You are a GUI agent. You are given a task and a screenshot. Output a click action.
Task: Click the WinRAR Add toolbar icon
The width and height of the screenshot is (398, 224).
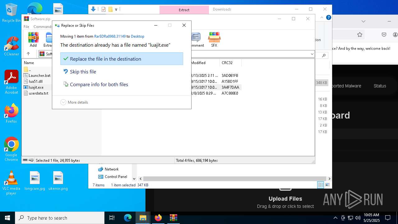(x=33, y=40)
